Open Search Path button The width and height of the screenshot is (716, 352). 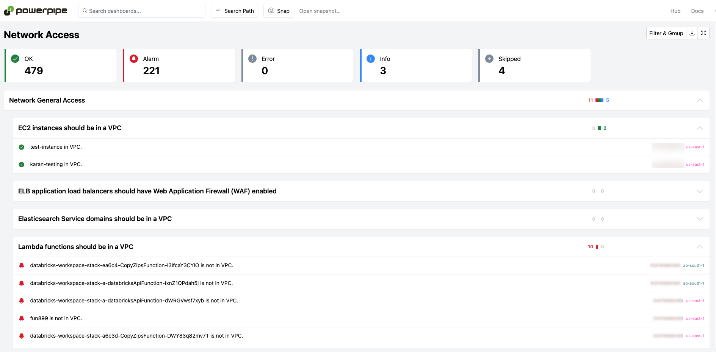[x=235, y=11]
